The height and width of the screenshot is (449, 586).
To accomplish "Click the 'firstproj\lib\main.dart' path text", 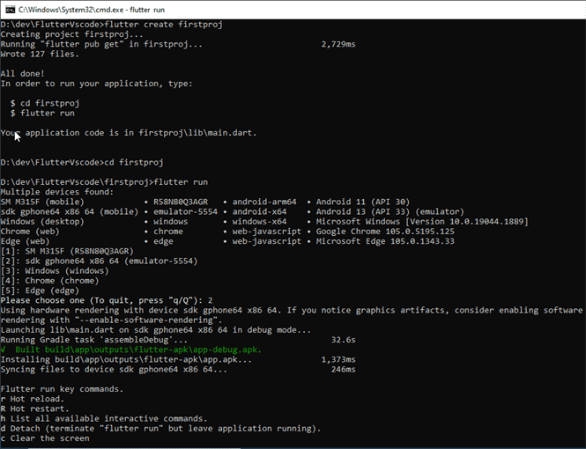I will [x=195, y=133].
